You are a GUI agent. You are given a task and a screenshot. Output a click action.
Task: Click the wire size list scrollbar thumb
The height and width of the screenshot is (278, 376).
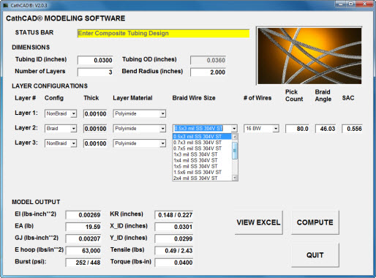(x=235, y=151)
